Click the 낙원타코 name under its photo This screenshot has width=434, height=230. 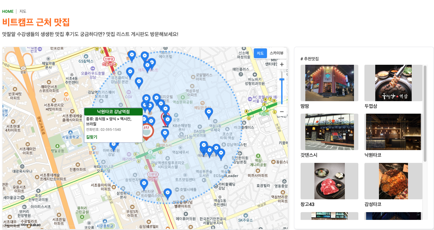click(373, 155)
